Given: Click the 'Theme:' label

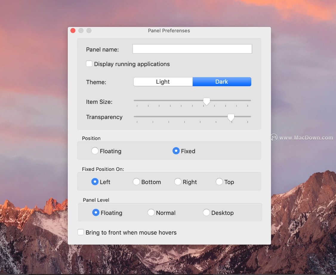Looking at the screenshot, I should pyautogui.click(x=96, y=82).
